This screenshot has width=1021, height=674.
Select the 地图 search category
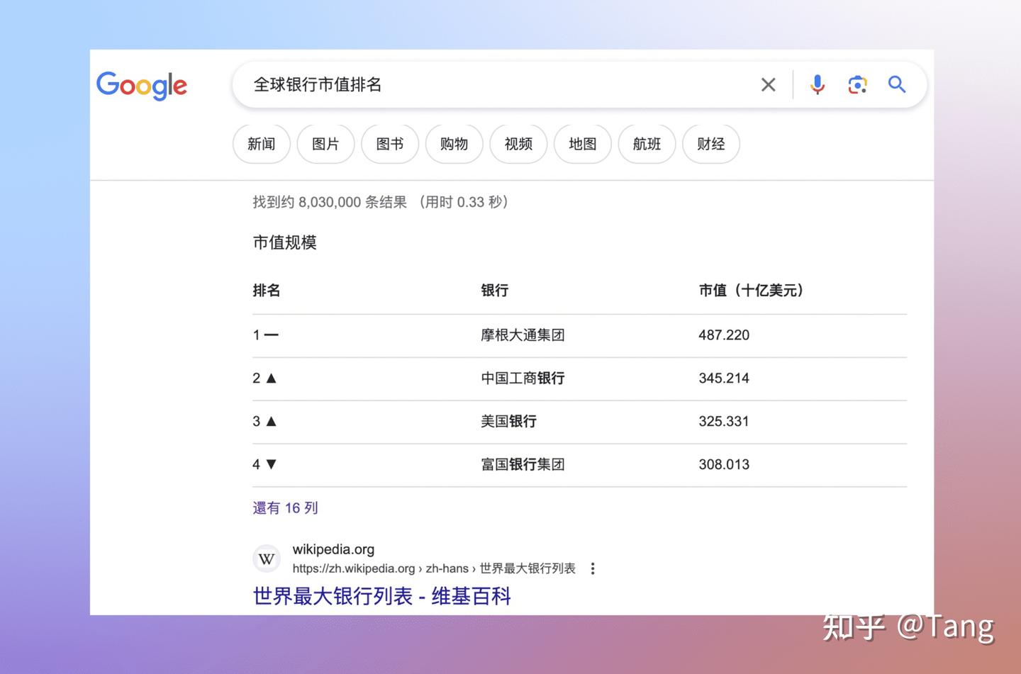click(x=582, y=144)
